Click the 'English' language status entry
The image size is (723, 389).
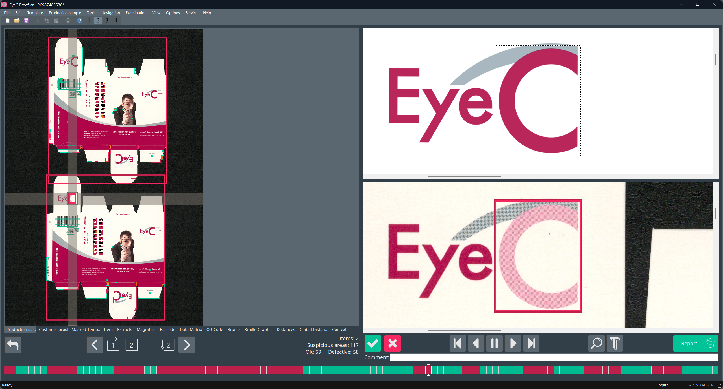click(663, 385)
